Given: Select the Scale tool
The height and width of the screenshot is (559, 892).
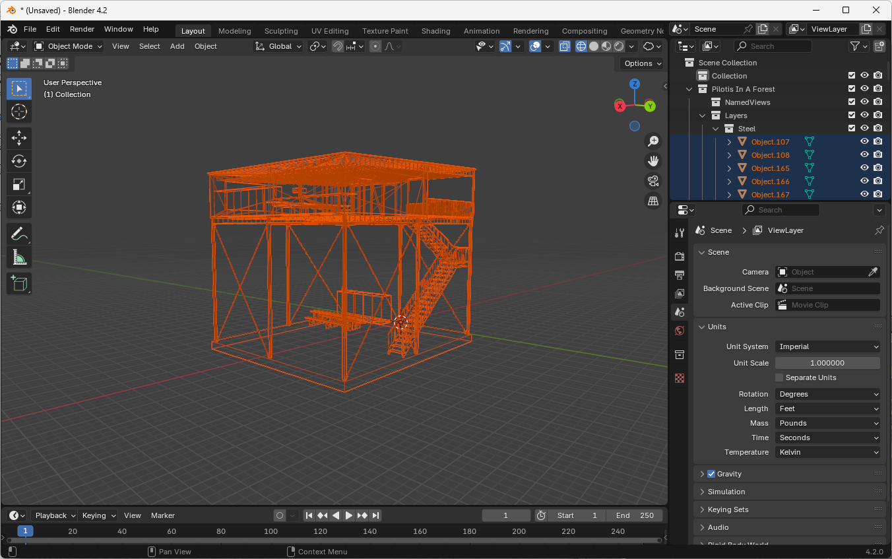Looking at the screenshot, I should [x=19, y=184].
